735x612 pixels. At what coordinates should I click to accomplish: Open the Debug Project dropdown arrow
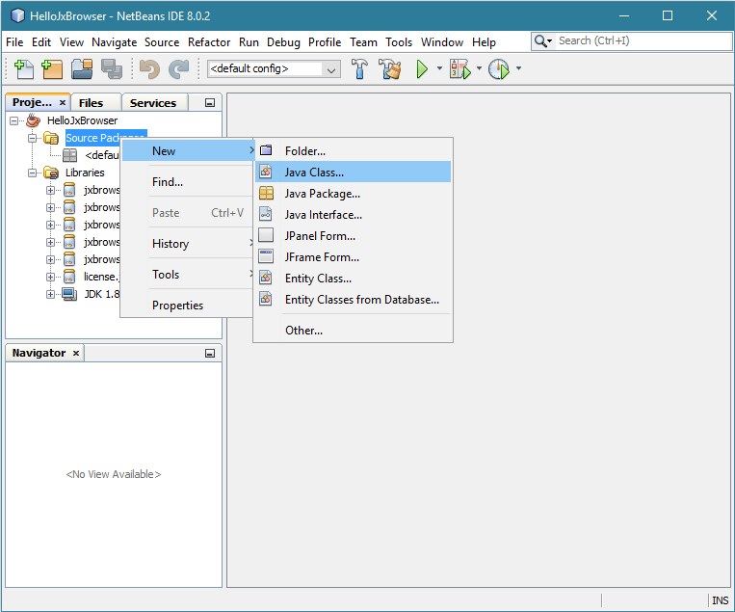tap(479, 68)
